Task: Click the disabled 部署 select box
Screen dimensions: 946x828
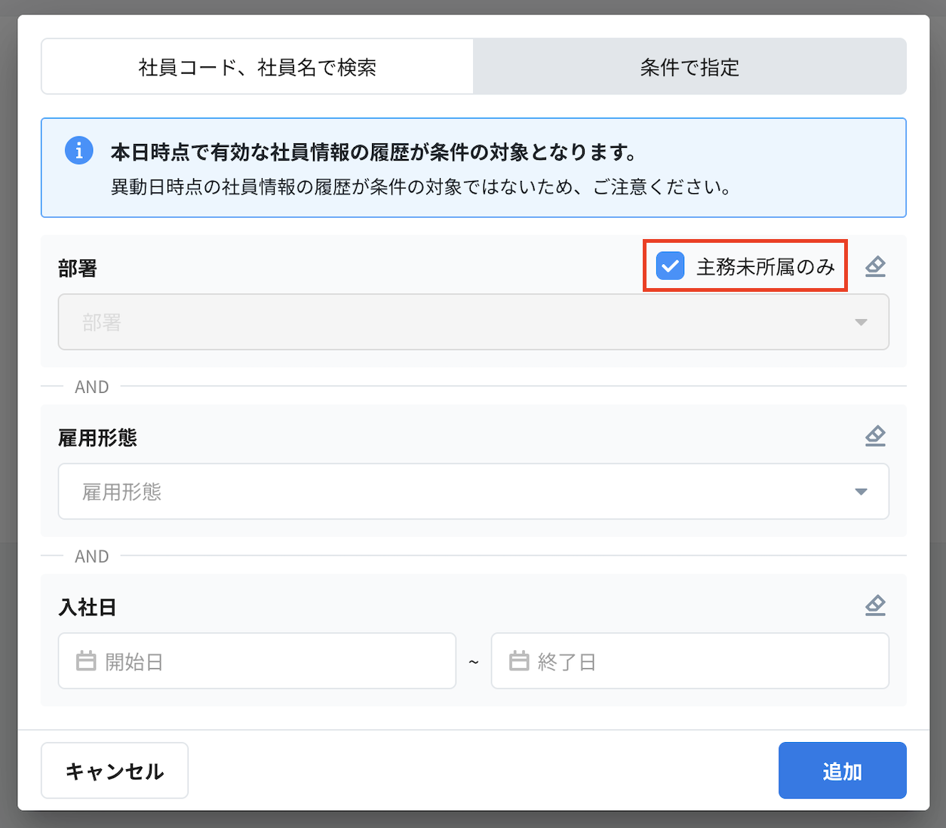Action: click(453, 322)
